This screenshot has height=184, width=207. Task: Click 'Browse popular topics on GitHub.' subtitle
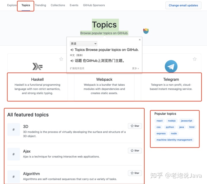[x=104, y=33]
